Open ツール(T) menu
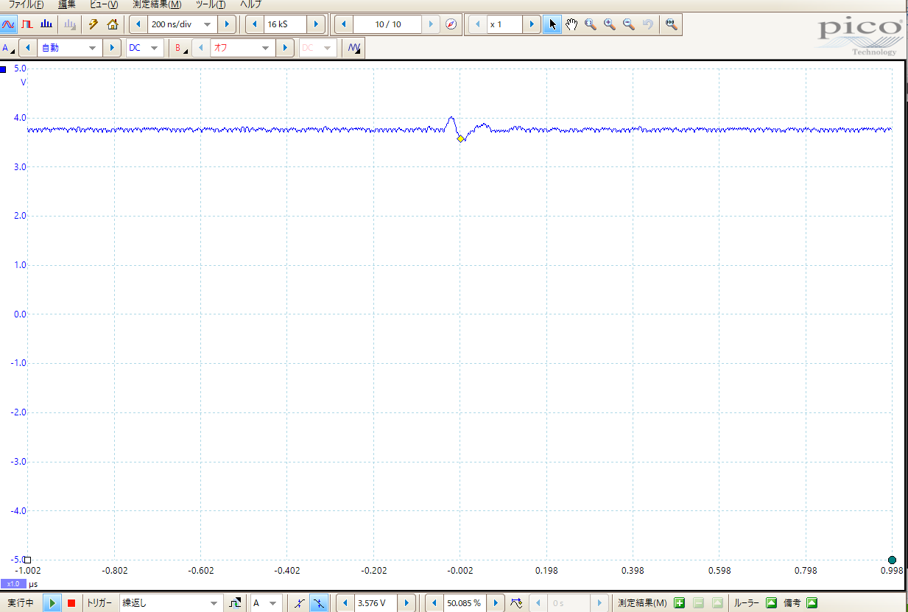This screenshot has height=612, width=908. 211,4
